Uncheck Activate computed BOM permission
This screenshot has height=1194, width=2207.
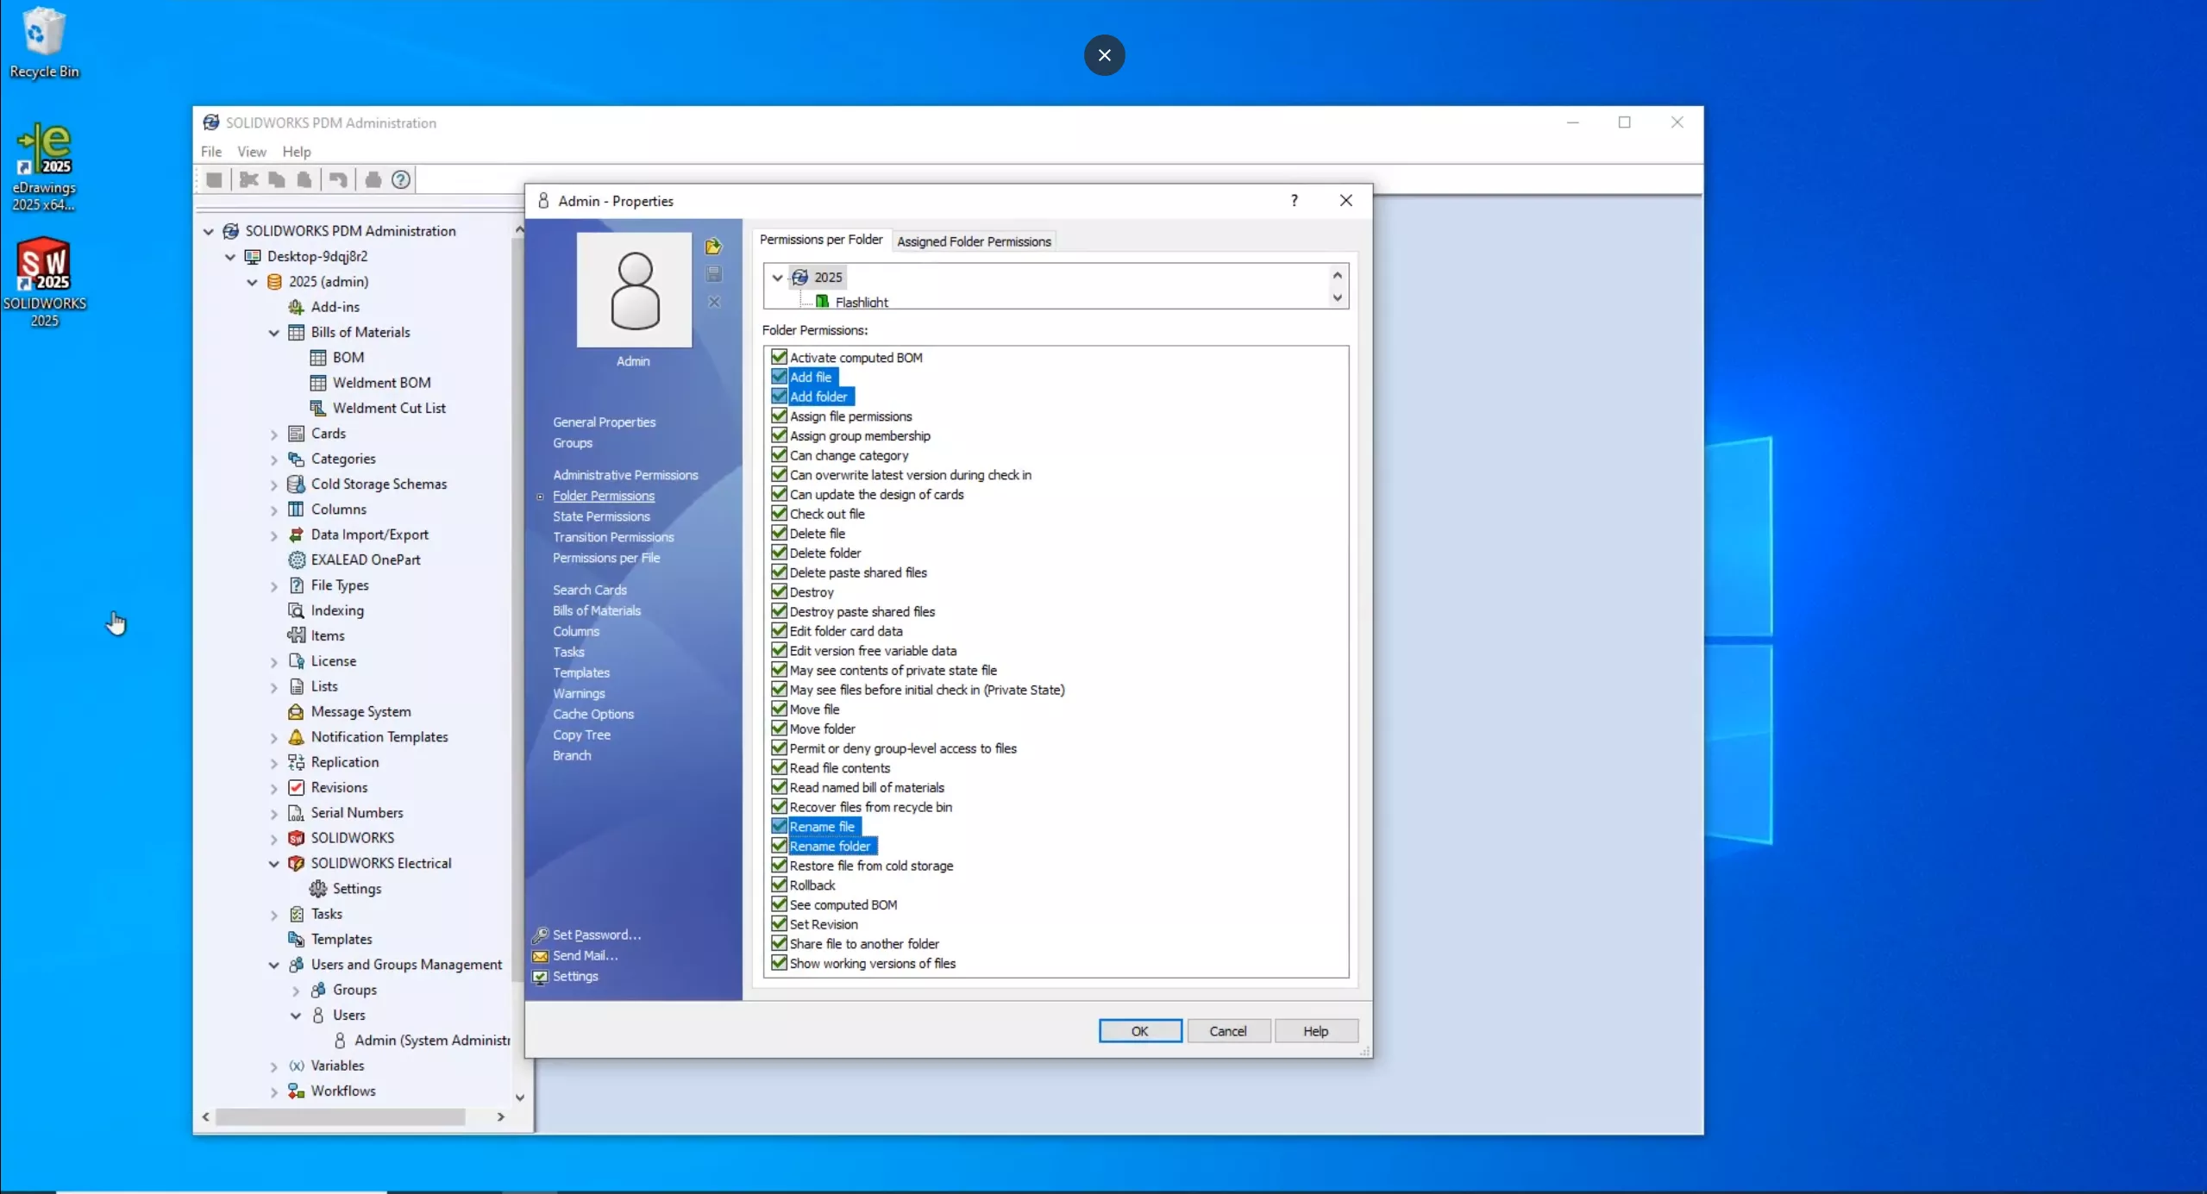coord(779,357)
